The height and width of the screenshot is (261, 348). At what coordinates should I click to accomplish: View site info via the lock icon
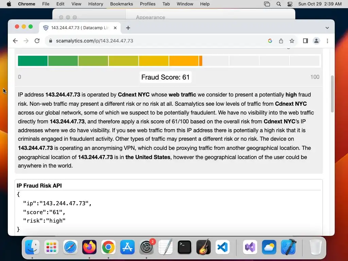coord(51,41)
